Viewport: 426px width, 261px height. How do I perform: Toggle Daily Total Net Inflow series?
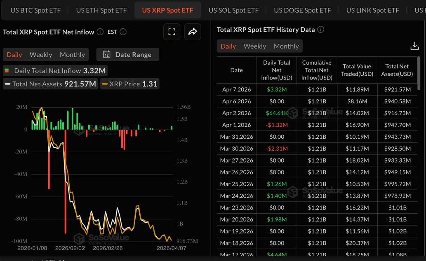[x=55, y=71]
